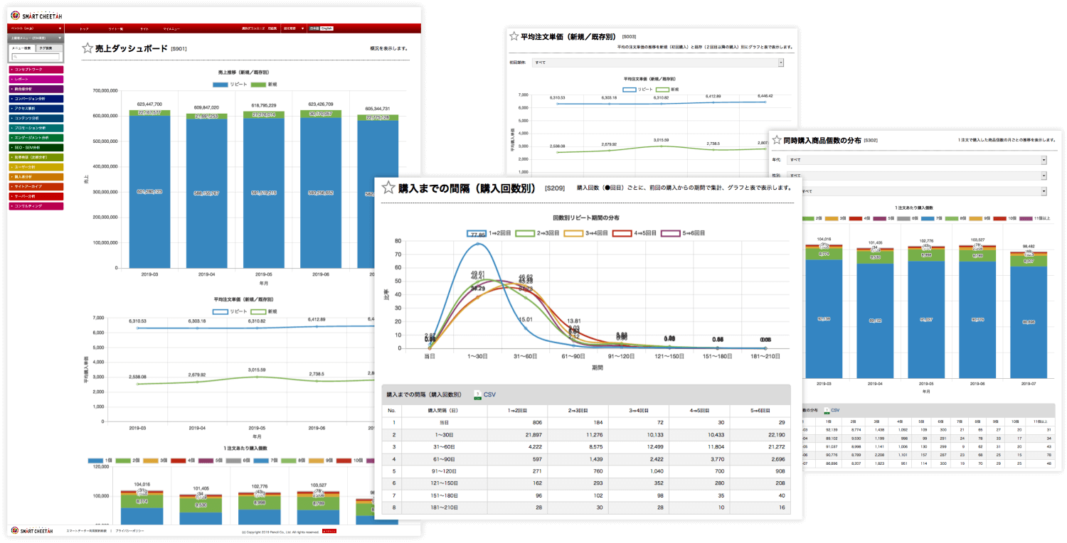Expand the 購入者分析 sidebar menu
This screenshot has width=1067, height=543.
36,176
